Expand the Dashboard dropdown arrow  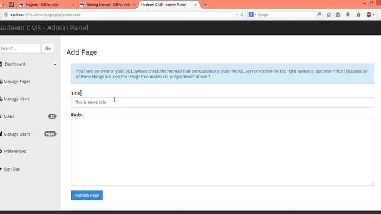pyautogui.click(x=55, y=65)
